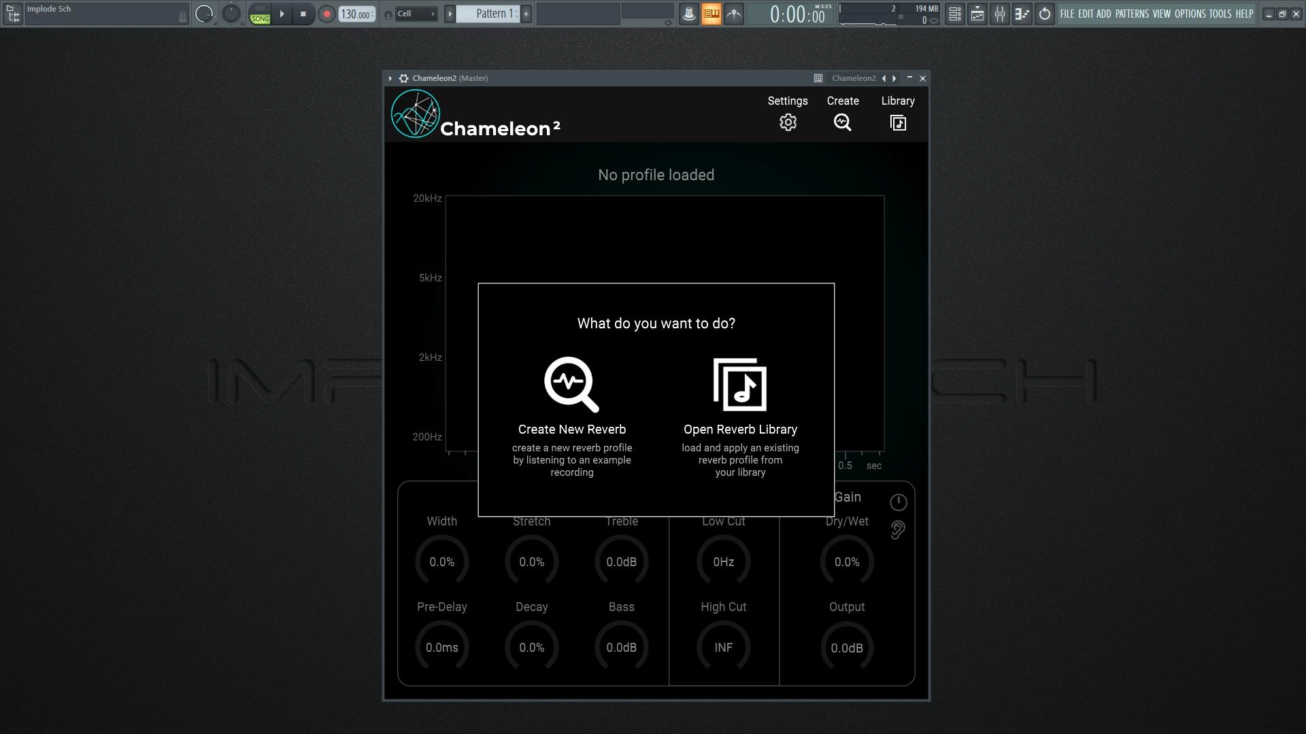Open the mixer view icon

[1000, 14]
